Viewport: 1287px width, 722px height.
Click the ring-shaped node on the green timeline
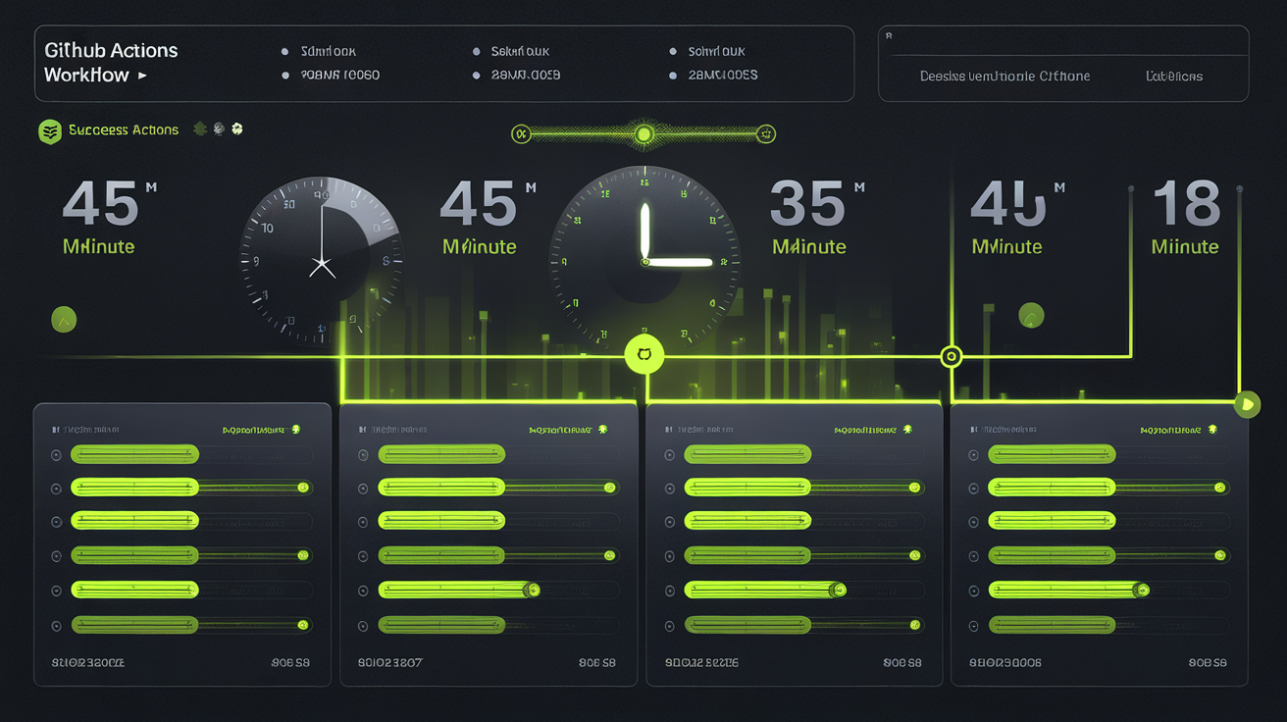[950, 356]
